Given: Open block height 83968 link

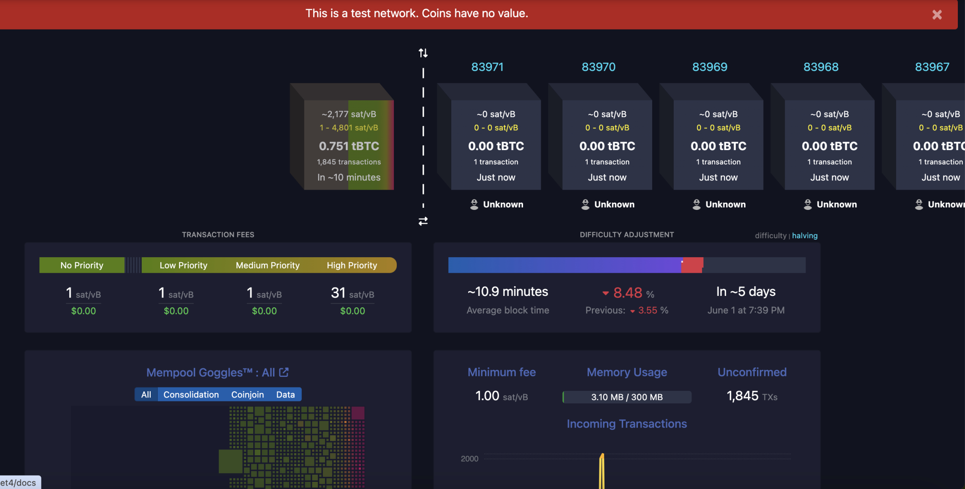Looking at the screenshot, I should (x=821, y=67).
